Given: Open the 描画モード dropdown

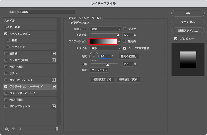Looking at the screenshot, I should pyautogui.click(x=105, y=29).
